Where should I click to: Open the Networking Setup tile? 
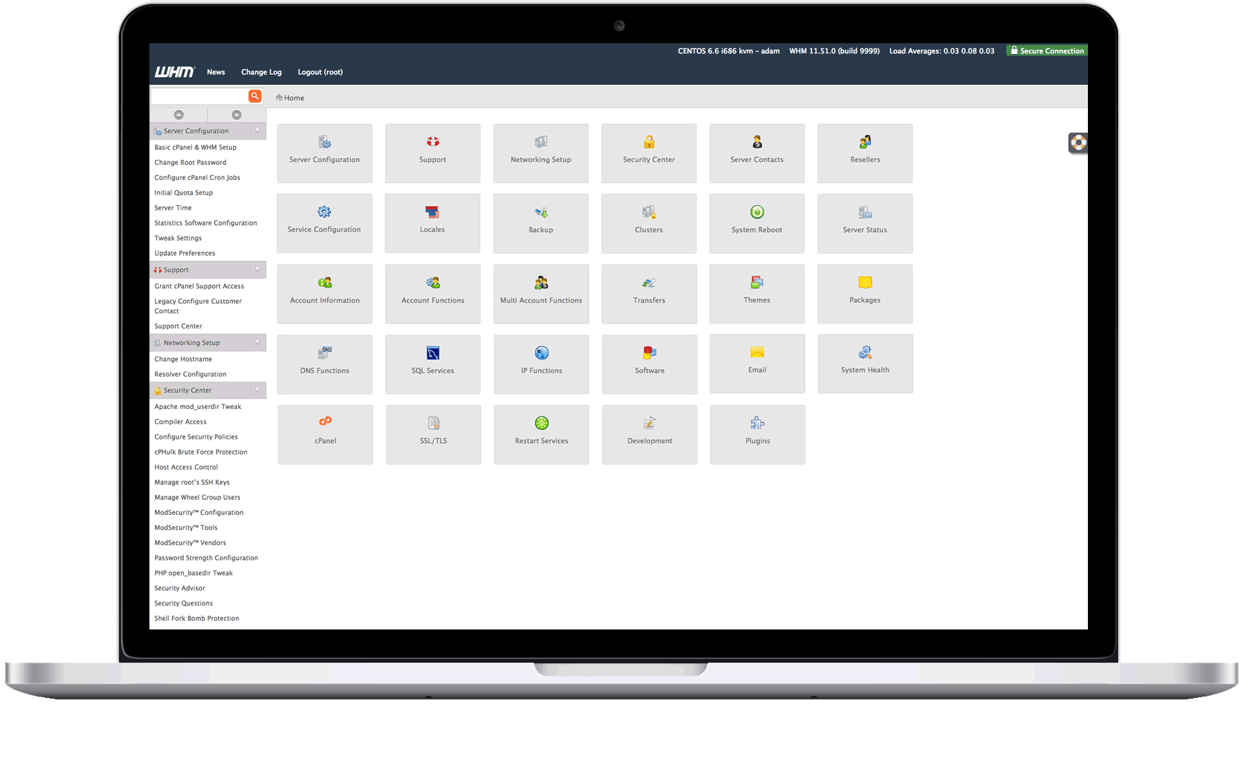point(541,153)
